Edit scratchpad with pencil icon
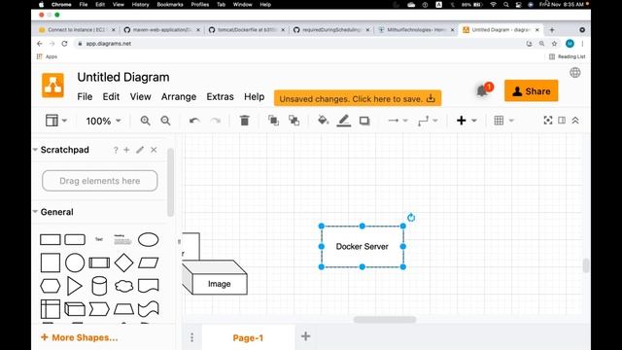The height and width of the screenshot is (350, 622). tap(140, 150)
